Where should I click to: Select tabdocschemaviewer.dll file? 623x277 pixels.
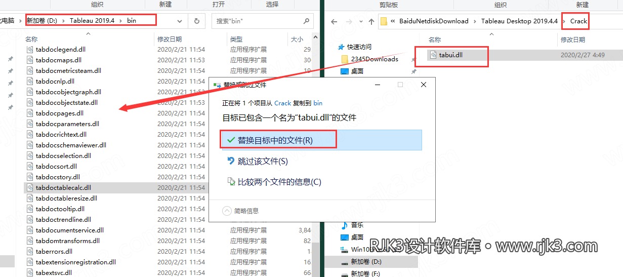click(71, 145)
